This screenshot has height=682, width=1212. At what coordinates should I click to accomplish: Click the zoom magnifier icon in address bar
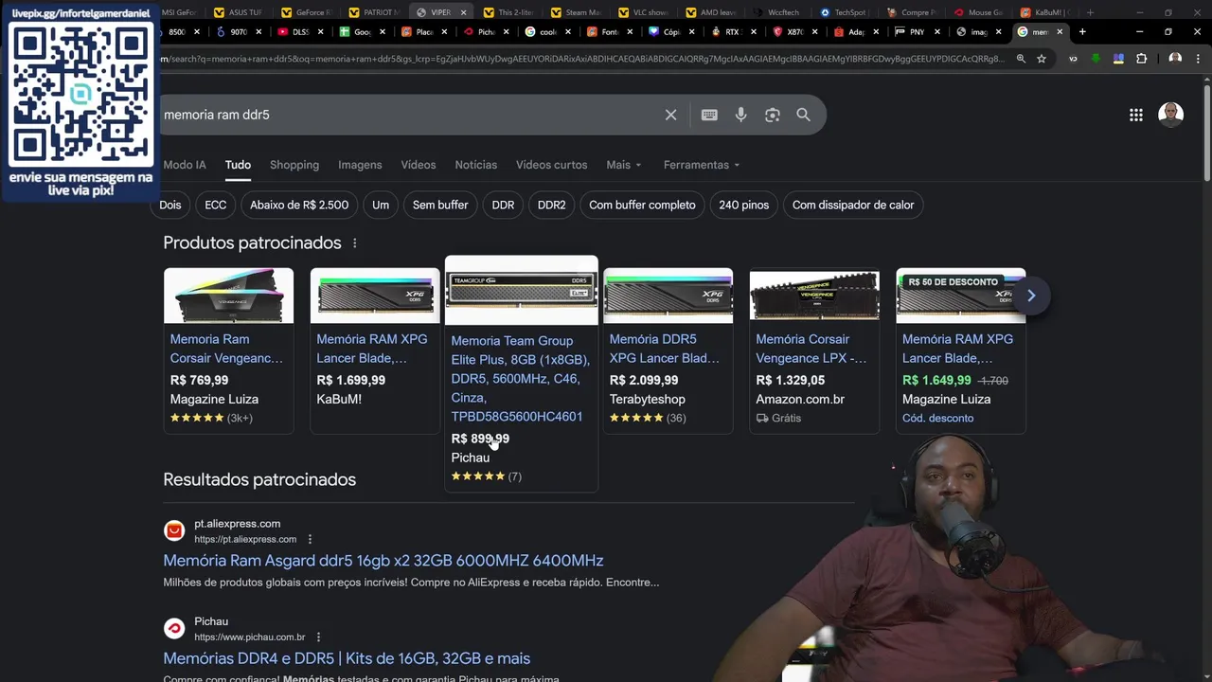point(1021,59)
